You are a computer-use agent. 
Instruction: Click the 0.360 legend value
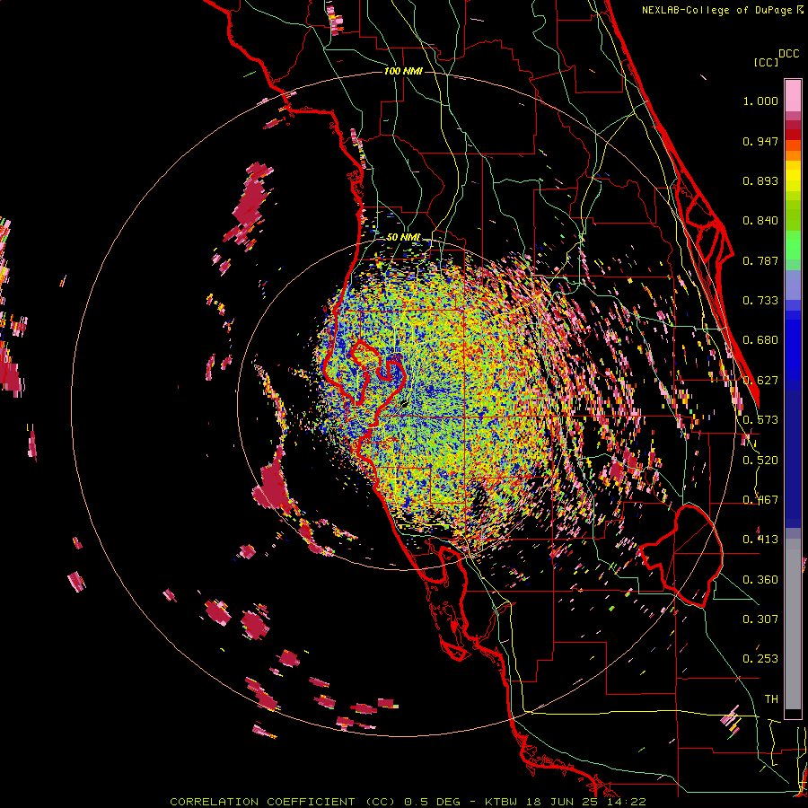point(760,579)
